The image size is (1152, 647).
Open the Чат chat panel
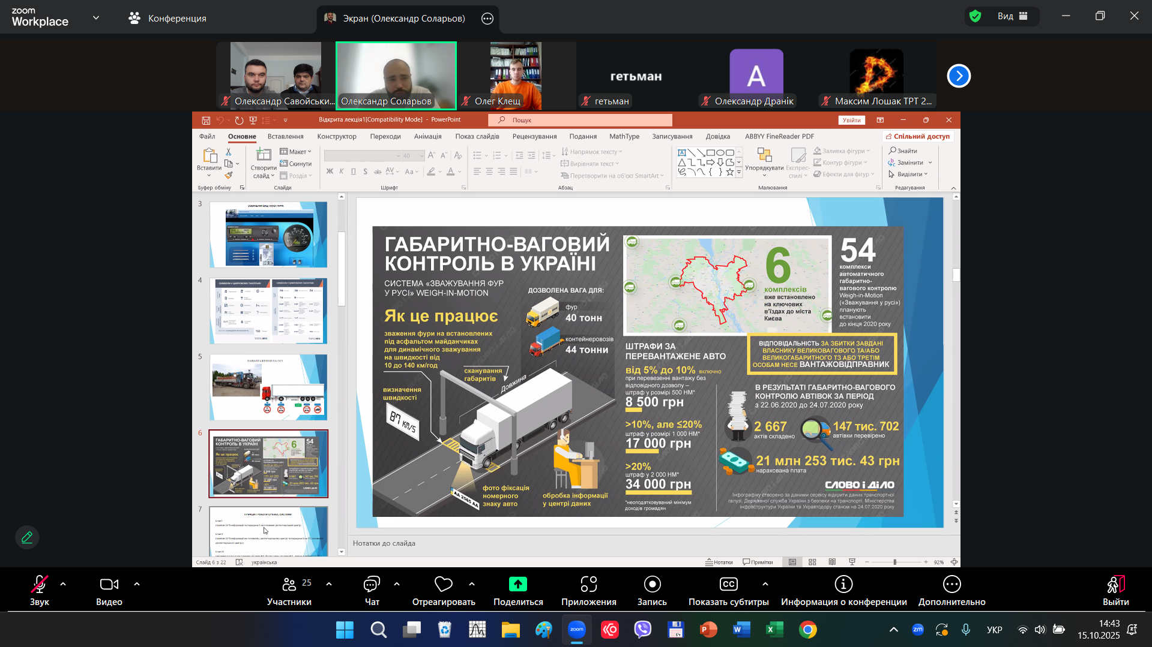pyautogui.click(x=372, y=591)
